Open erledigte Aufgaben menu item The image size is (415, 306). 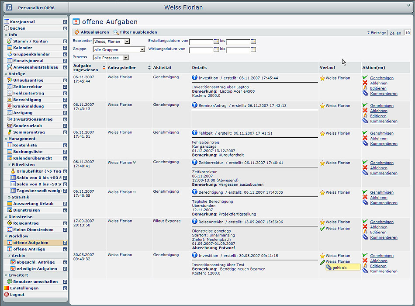[x=37, y=268]
